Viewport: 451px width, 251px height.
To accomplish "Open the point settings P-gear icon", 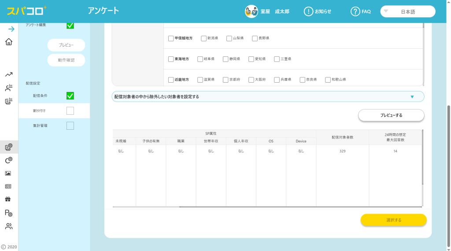I will click(x=9, y=213).
